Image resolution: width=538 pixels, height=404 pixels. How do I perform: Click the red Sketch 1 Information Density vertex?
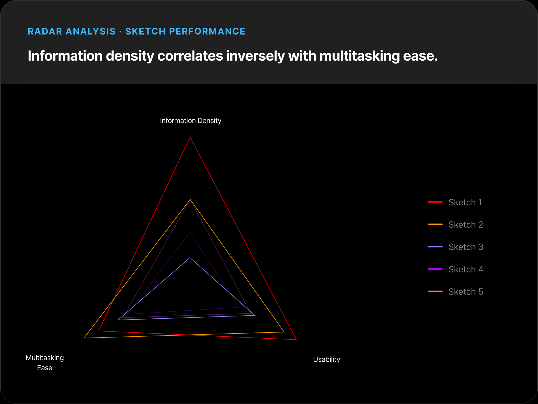tap(190, 137)
